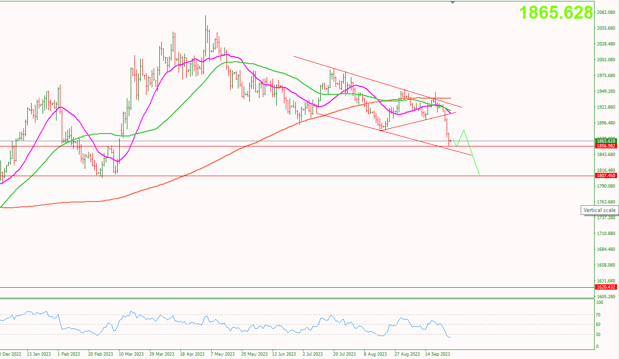
Task: Click the 1658.080 value on price scale
Action: [x=606, y=265]
